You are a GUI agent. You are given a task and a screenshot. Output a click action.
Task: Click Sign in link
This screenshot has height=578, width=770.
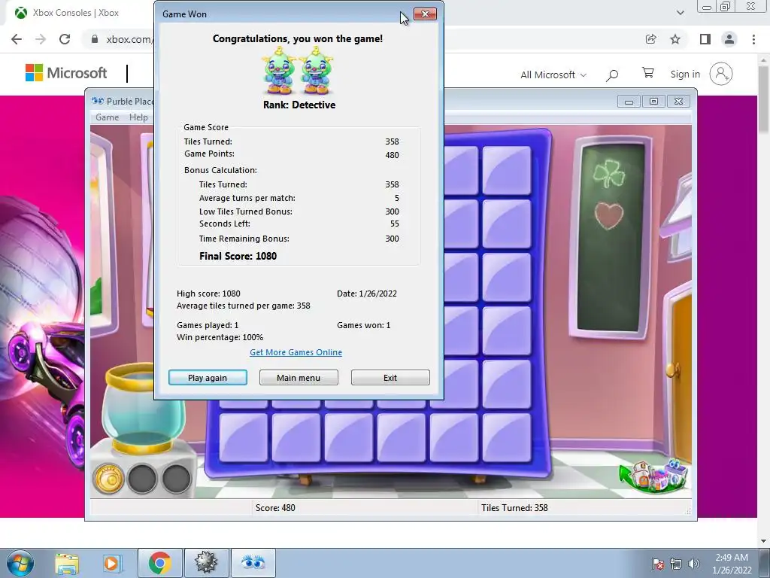(685, 75)
